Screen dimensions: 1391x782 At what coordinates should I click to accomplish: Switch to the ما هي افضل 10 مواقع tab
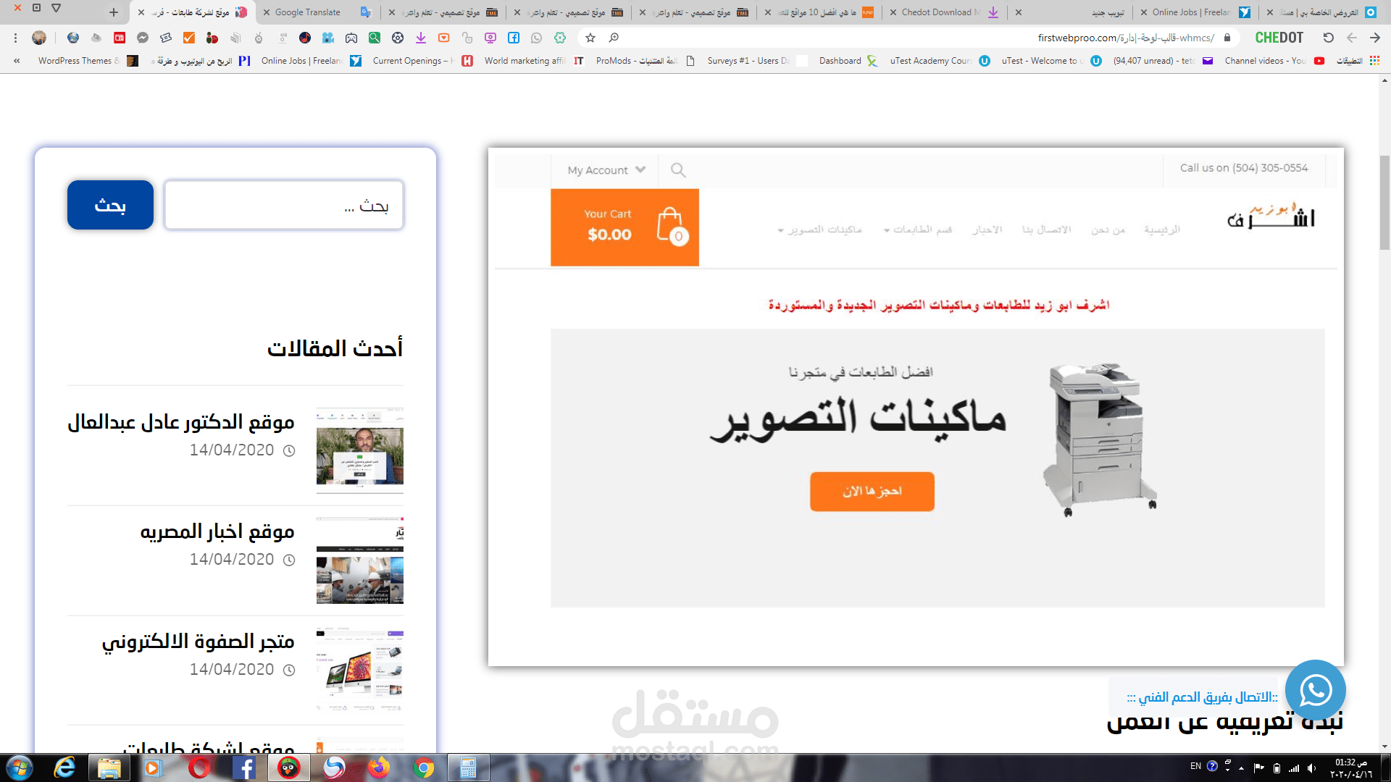coord(819,12)
